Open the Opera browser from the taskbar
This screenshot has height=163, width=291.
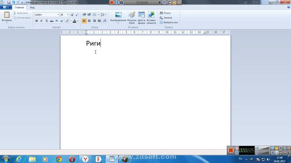(x=72, y=159)
